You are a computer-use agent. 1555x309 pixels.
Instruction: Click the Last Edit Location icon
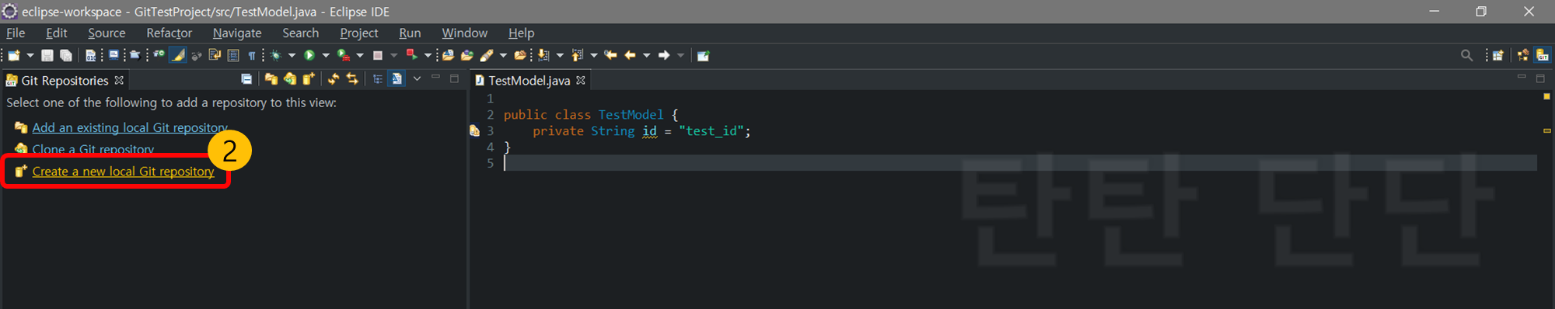click(x=610, y=55)
